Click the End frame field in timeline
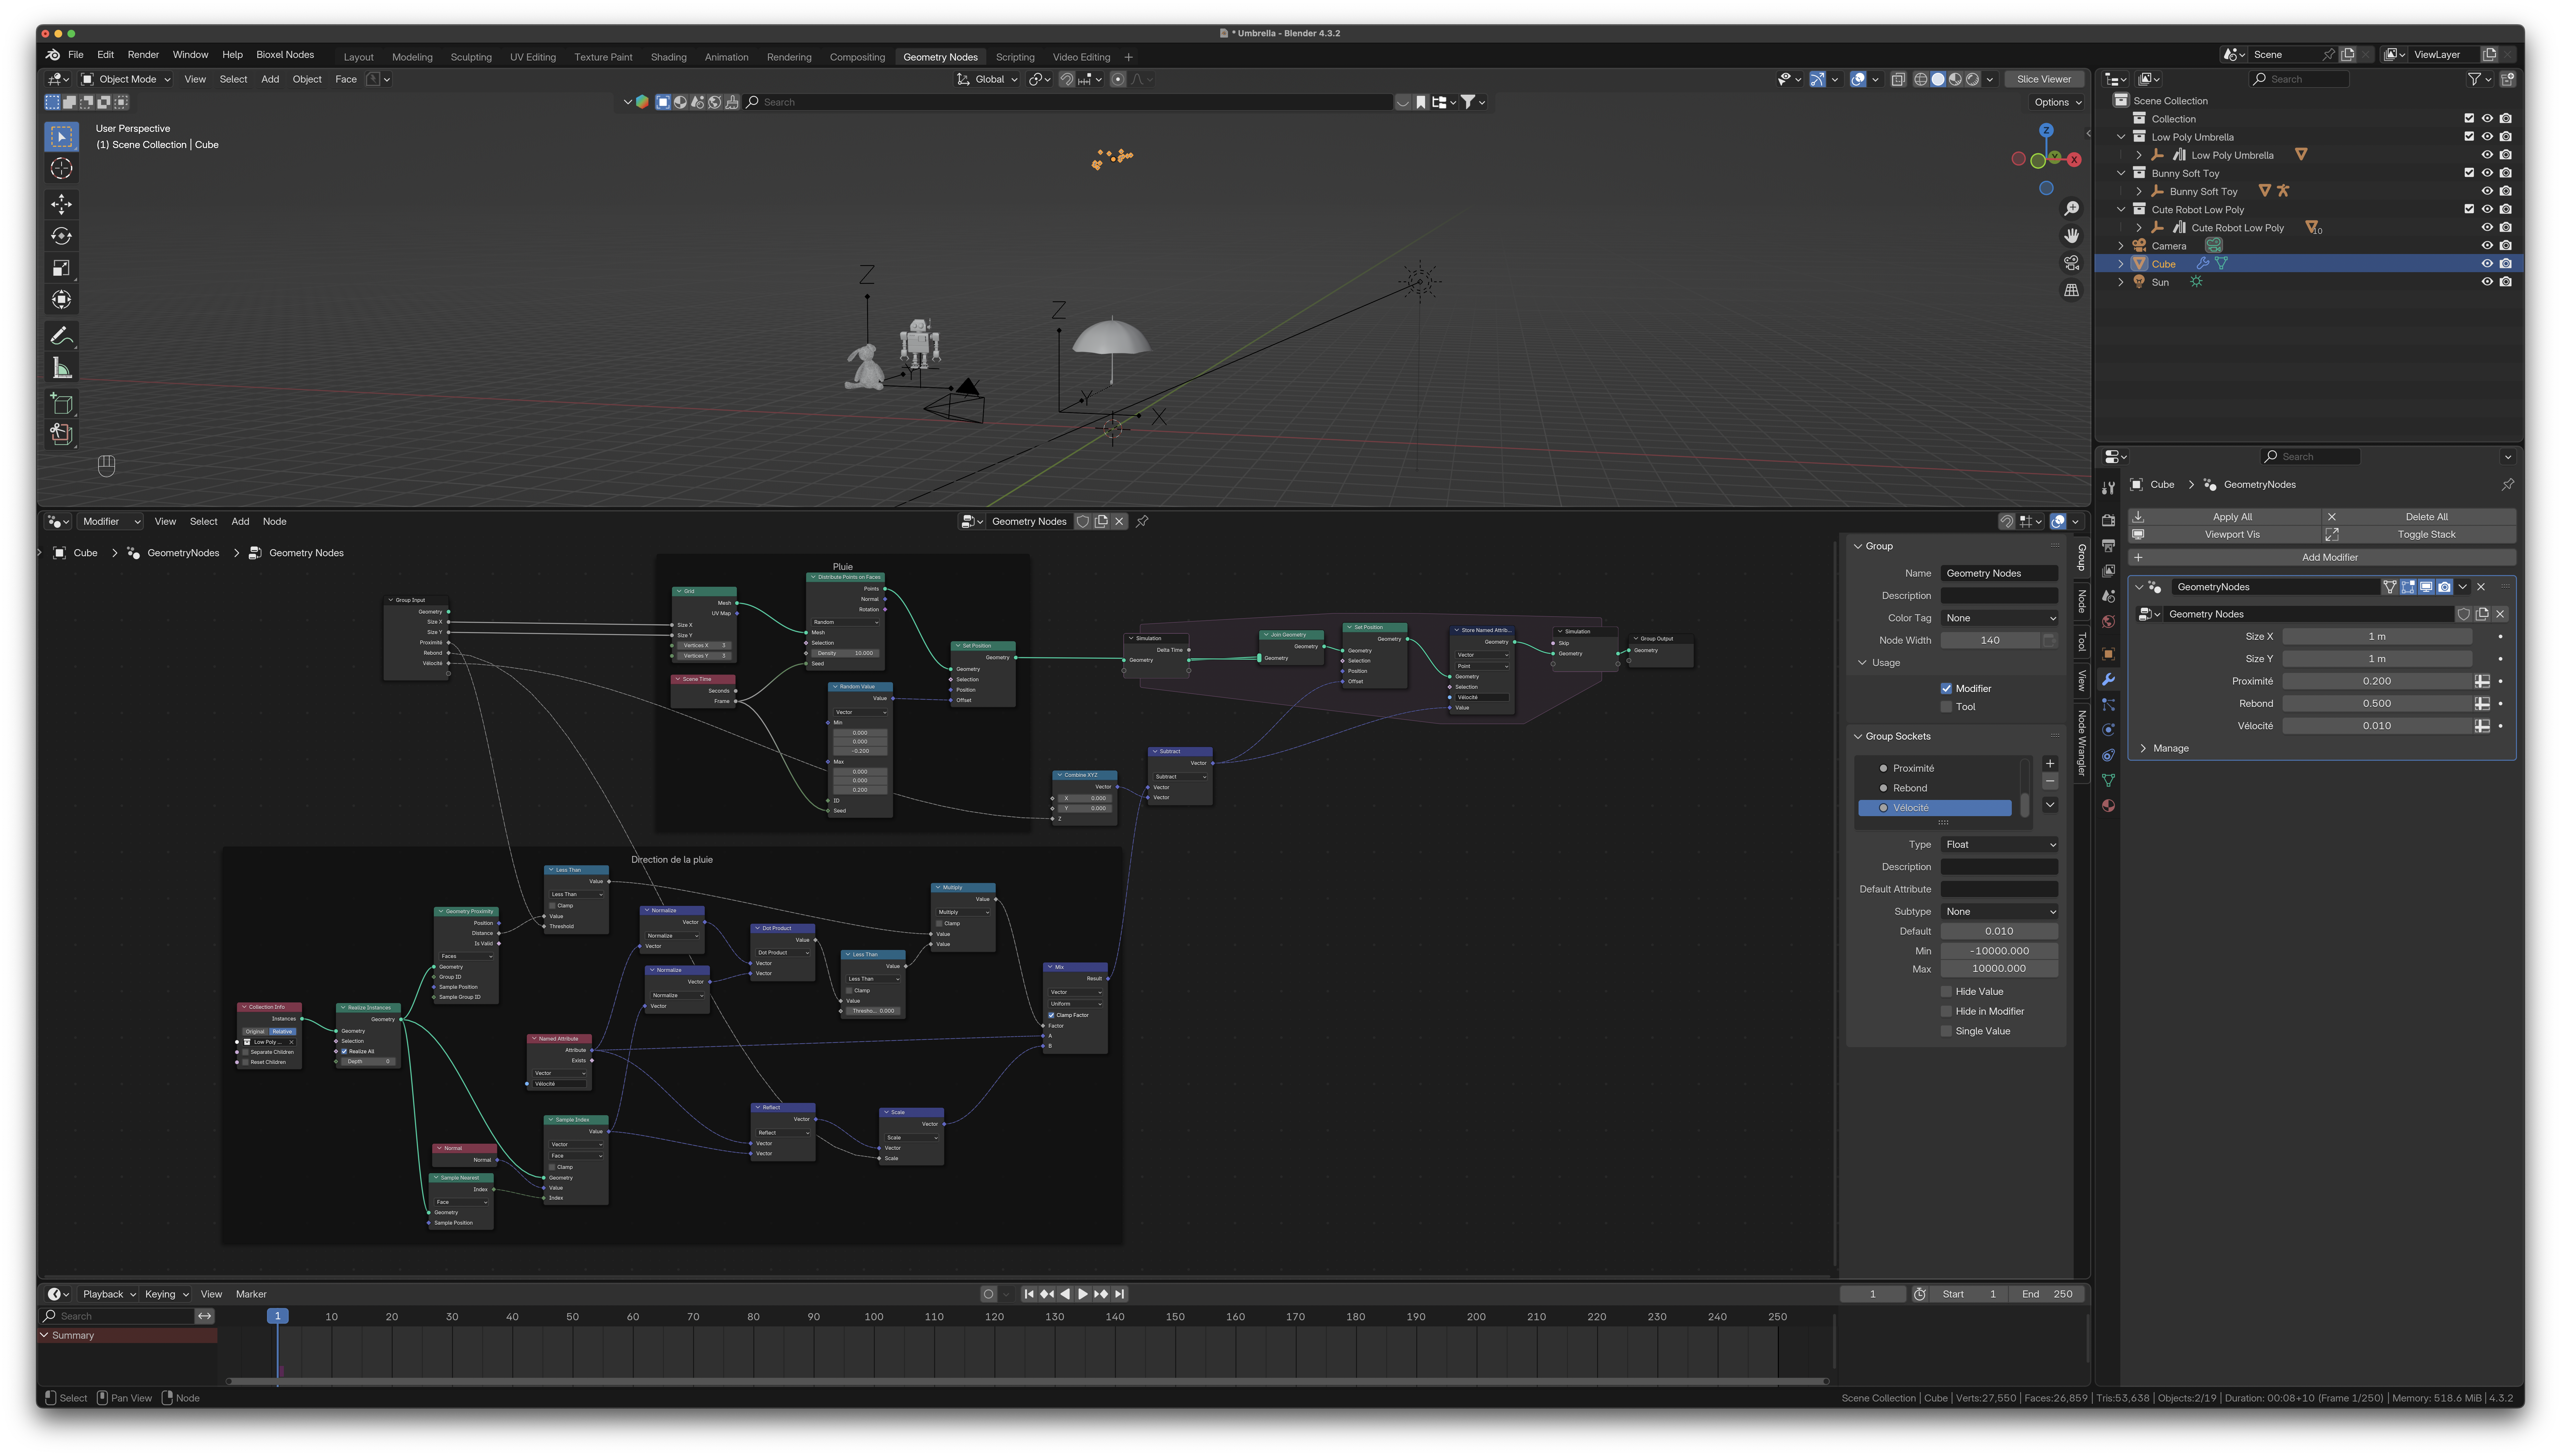The height and width of the screenshot is (1456, 2561). [x=2047, y=1294]
